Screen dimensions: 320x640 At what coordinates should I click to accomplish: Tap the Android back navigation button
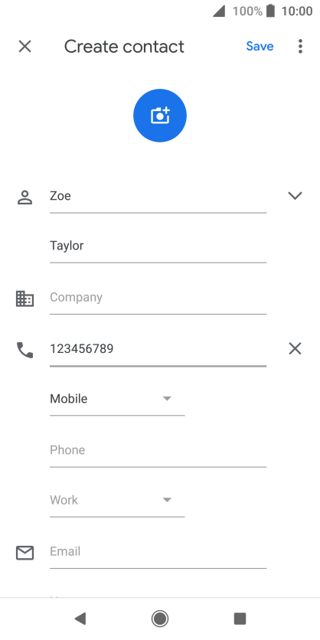click(x=80, y=619)
